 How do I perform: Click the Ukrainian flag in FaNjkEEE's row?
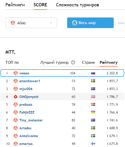click(x=93, y=112)
